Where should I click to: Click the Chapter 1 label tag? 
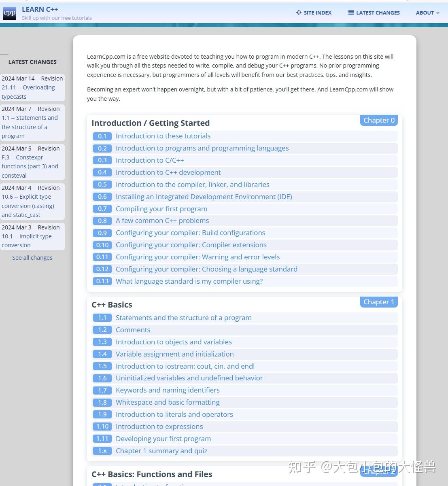coord(379,302)
